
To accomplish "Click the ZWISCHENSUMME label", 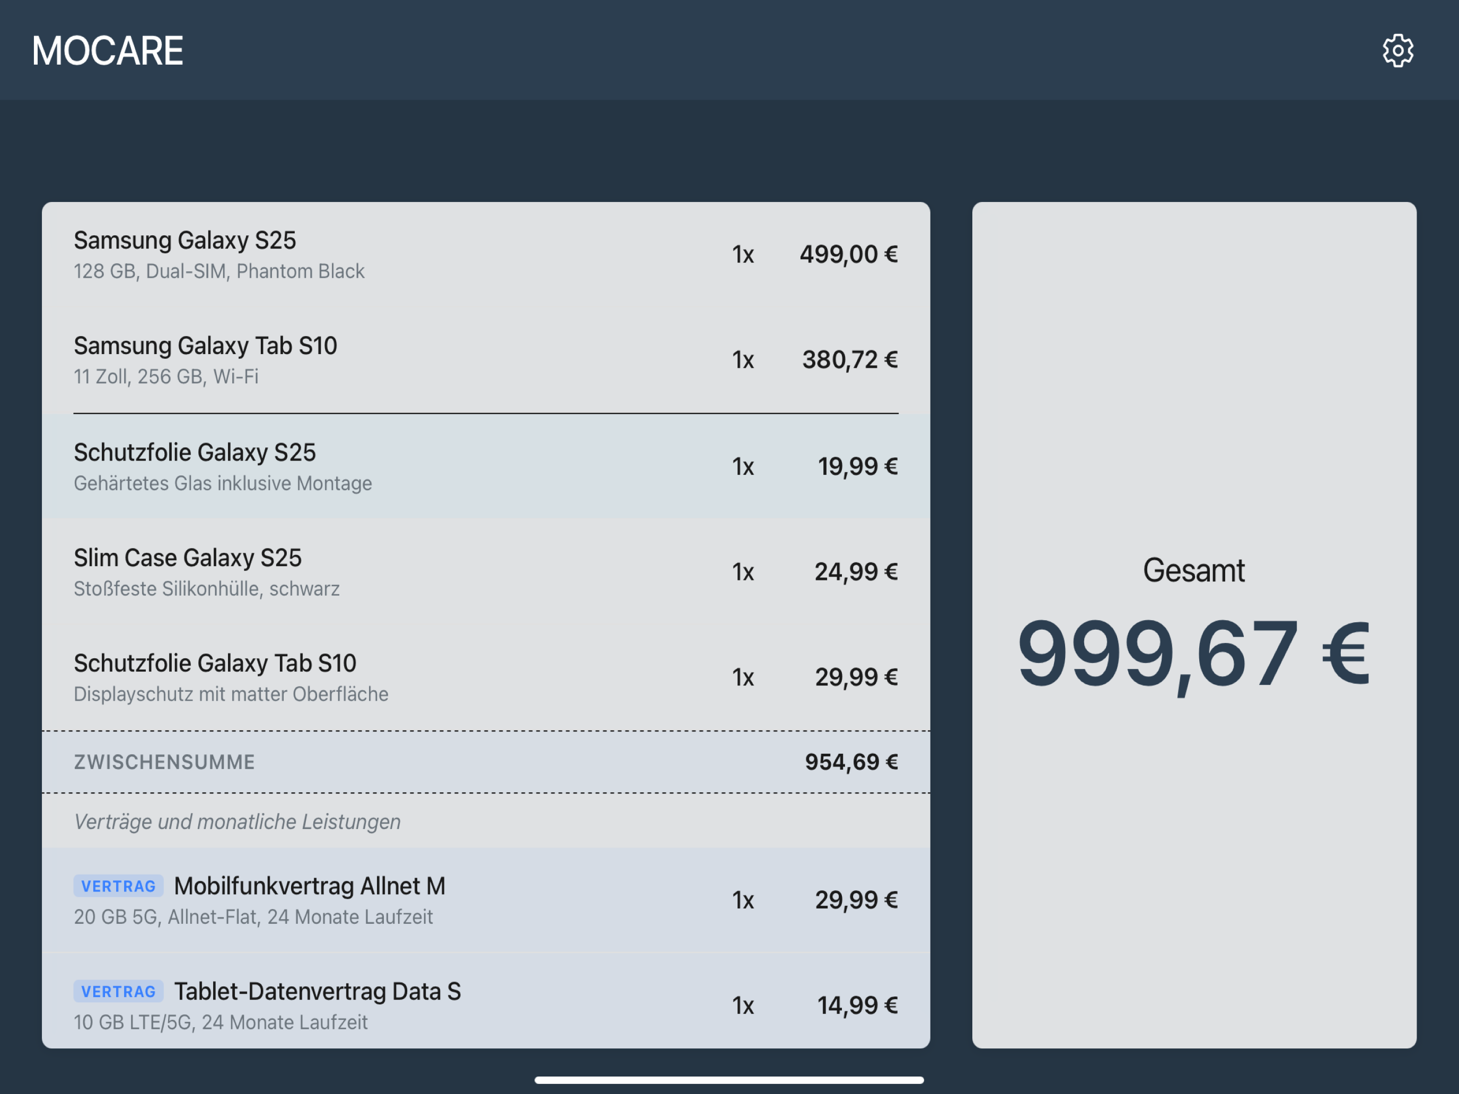I will (x=164, y=762).
